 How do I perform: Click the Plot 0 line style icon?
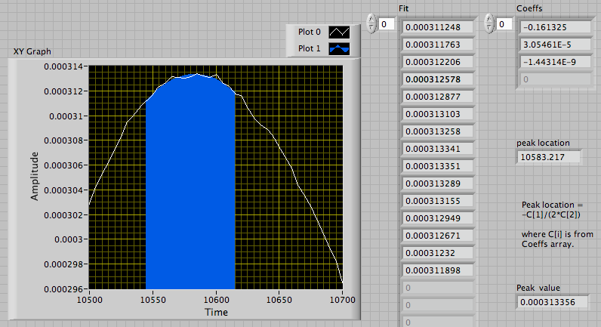[x=339, y=32]
